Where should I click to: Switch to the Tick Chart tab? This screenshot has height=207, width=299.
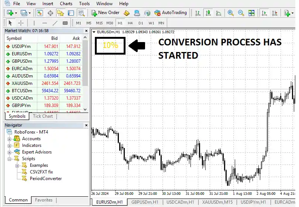click(43, 116)
